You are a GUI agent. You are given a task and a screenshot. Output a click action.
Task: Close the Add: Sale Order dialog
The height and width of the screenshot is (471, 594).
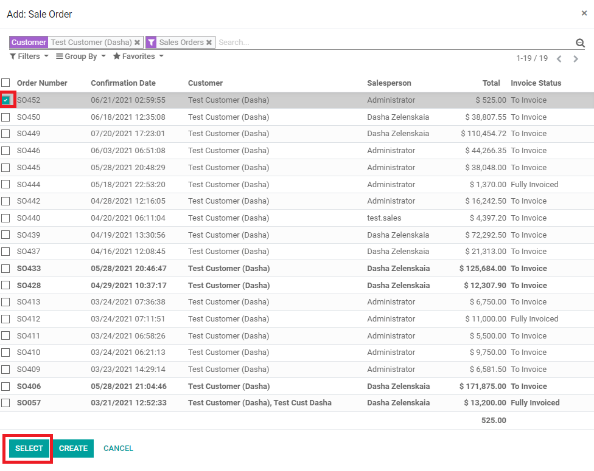(x=584, y=13)
